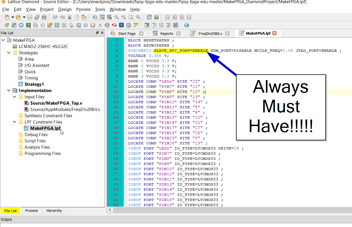This screenshot has width=352, height=227.
Task: Switch to the FreqDiv20Bit.v tab
Action: click(x=210, y=33)
